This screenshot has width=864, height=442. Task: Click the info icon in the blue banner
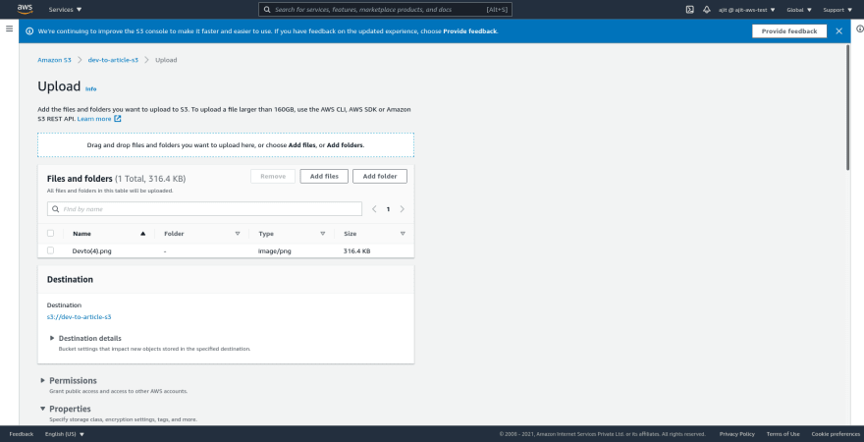pyautogui.click(x=29, y=31)
